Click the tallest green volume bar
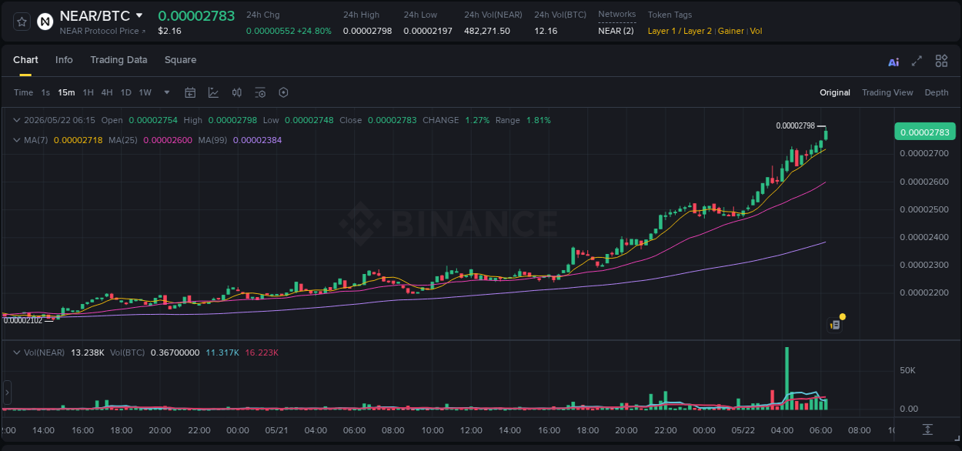Image resolution: width=962 pixels, height=451 pixels. click(787, 378)
